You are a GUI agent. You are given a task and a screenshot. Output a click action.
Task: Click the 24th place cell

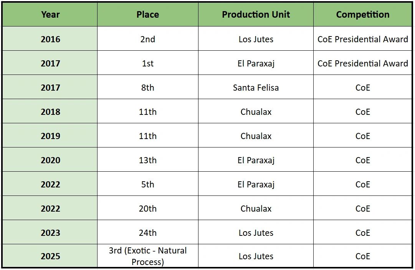tap(147, 233)
